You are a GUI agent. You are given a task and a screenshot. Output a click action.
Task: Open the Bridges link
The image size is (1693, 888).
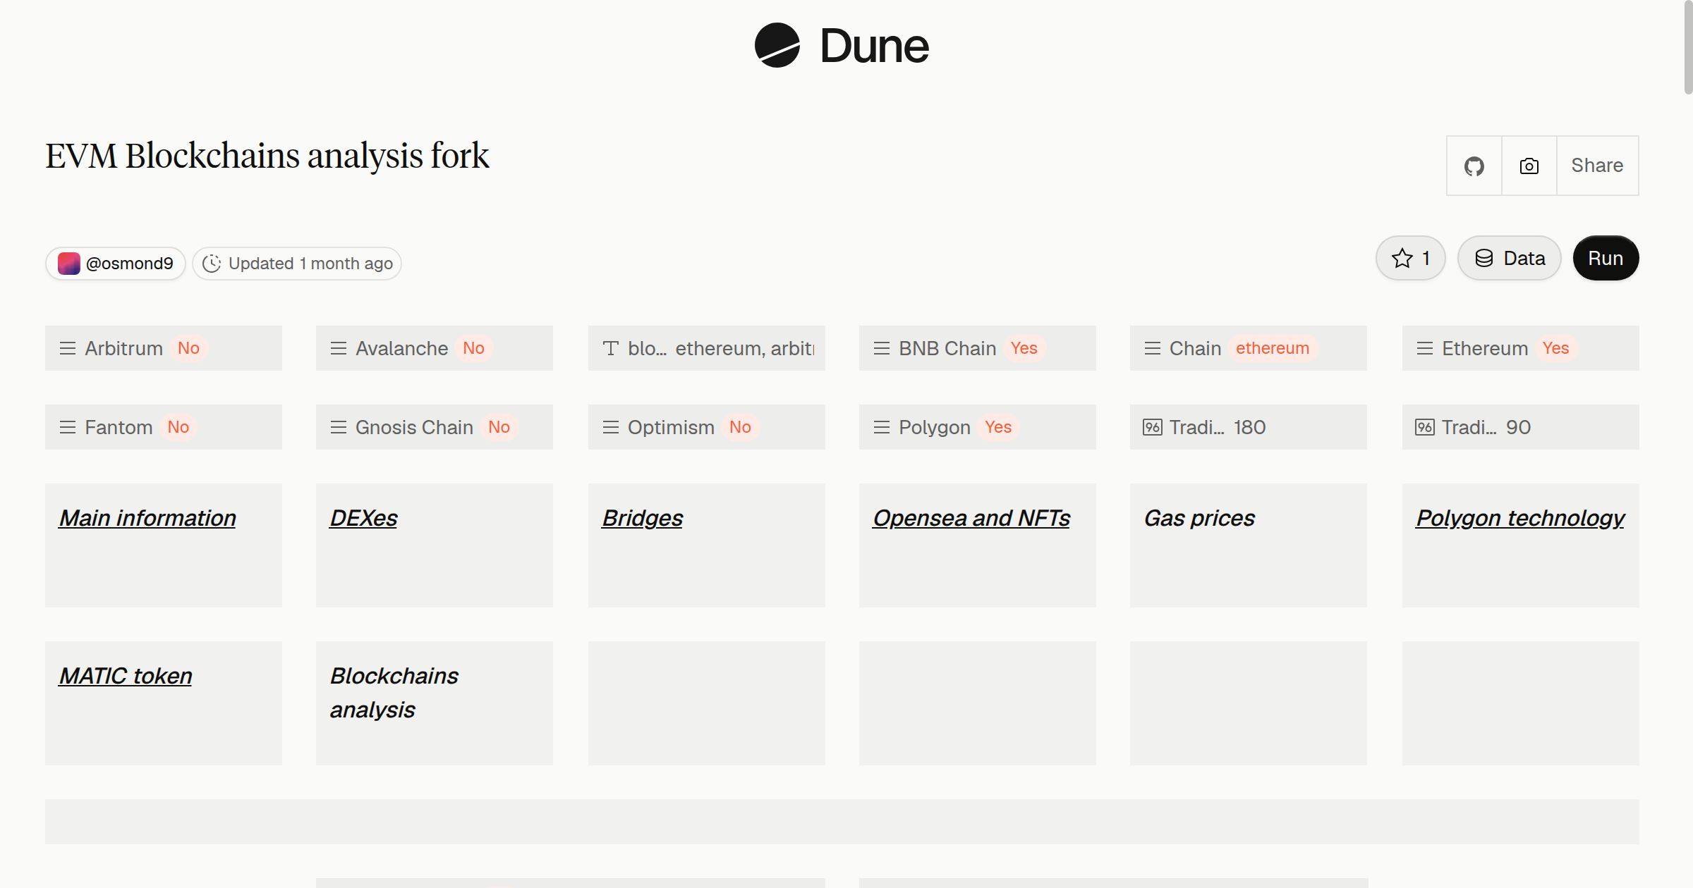click(643, 518)
